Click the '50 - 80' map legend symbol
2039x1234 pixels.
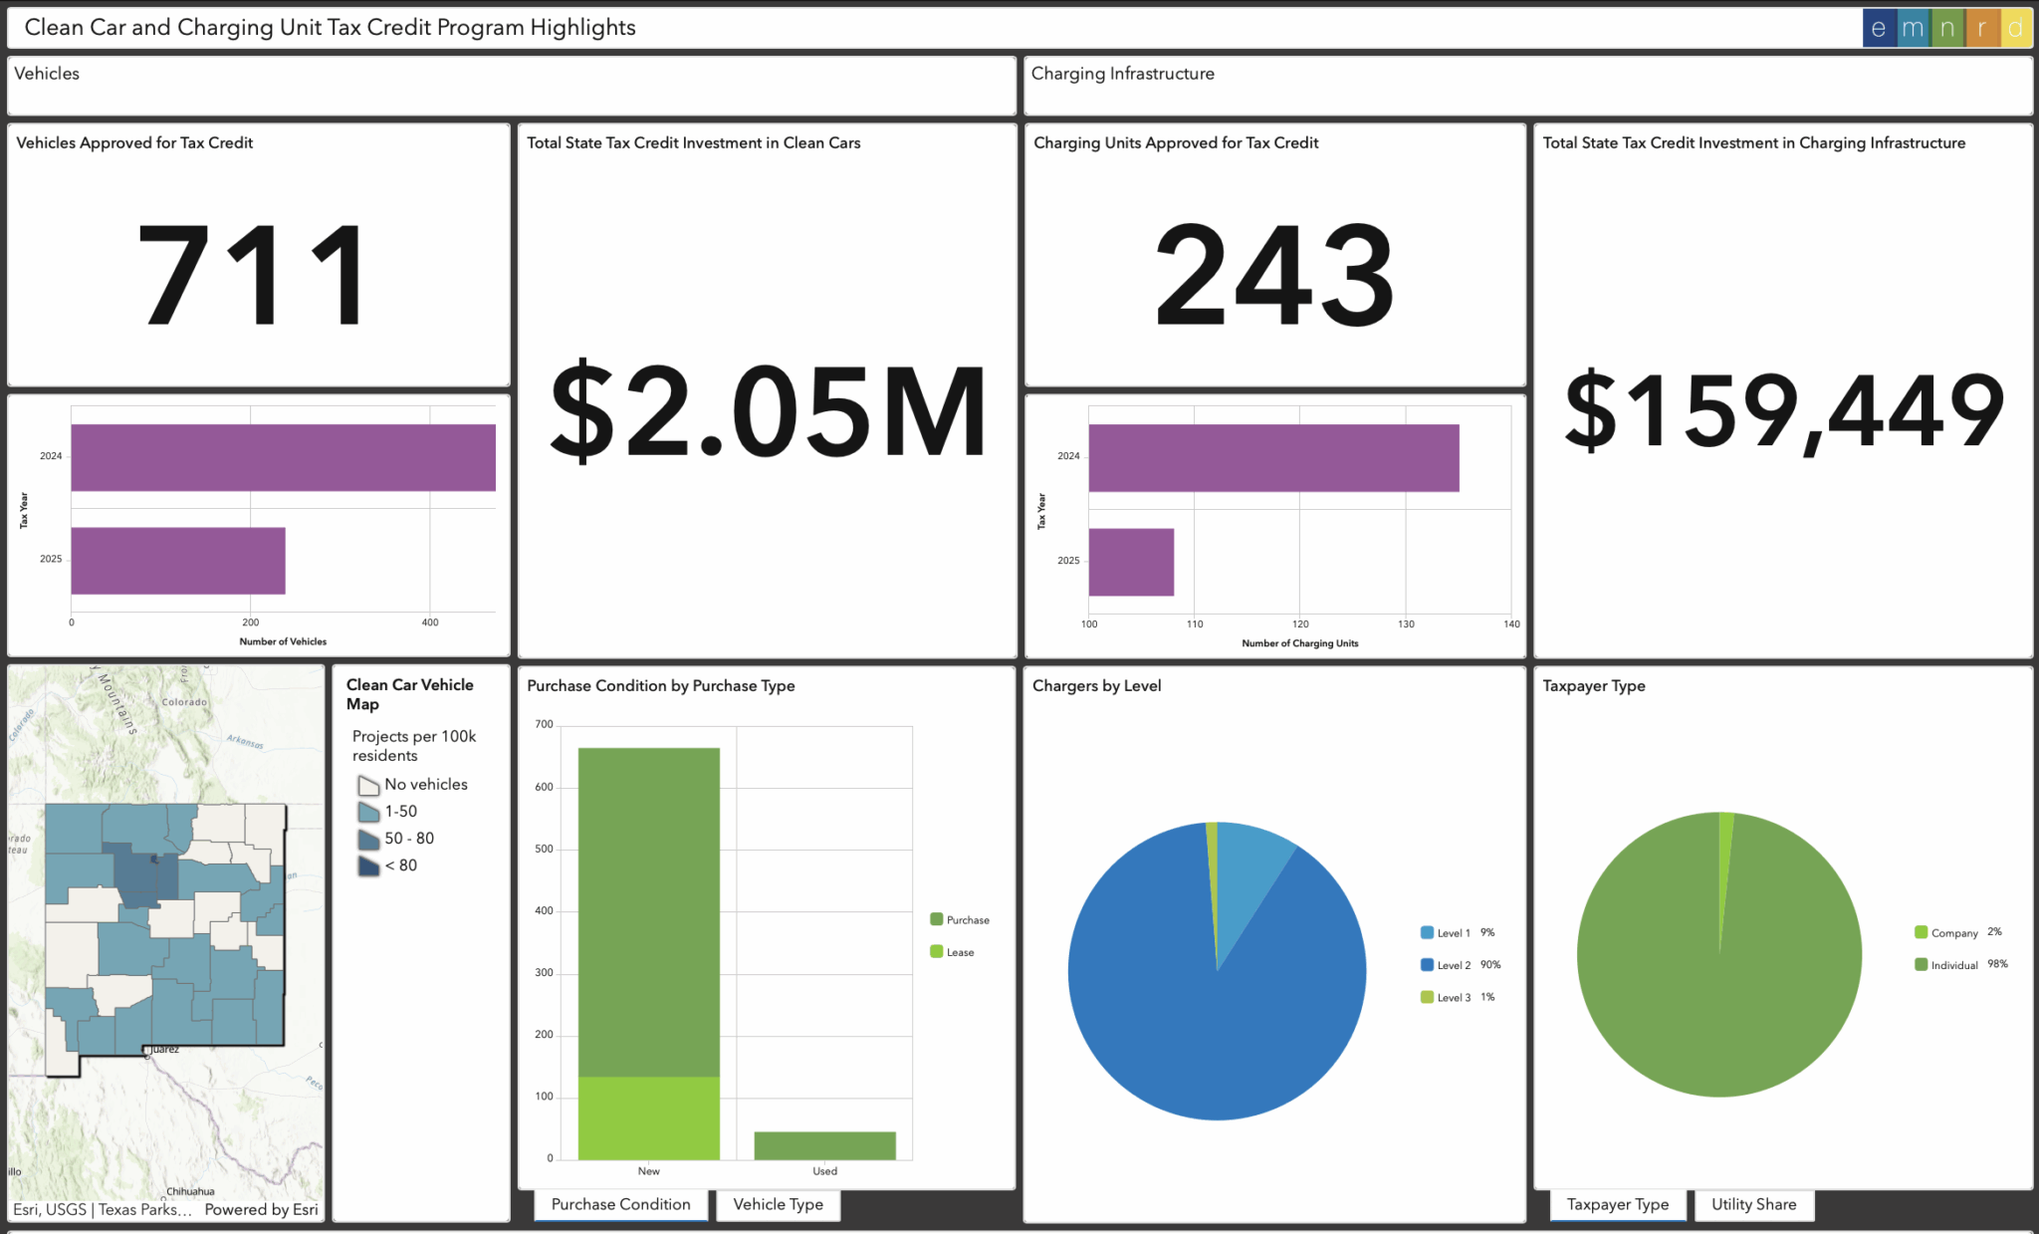click(368, 839)
